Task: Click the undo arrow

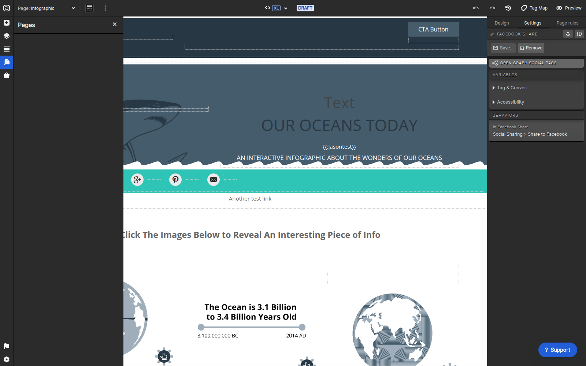Action: pos(476,8)
